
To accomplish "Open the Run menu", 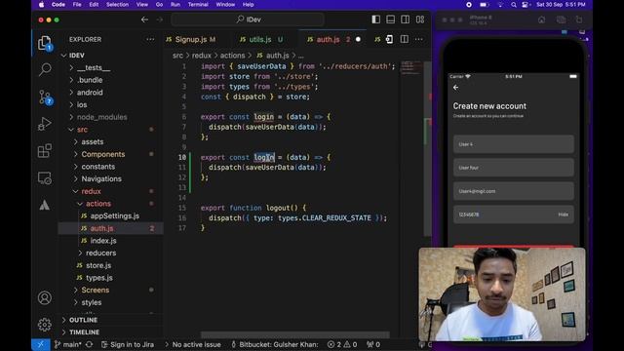I will [x=175, y=5].
